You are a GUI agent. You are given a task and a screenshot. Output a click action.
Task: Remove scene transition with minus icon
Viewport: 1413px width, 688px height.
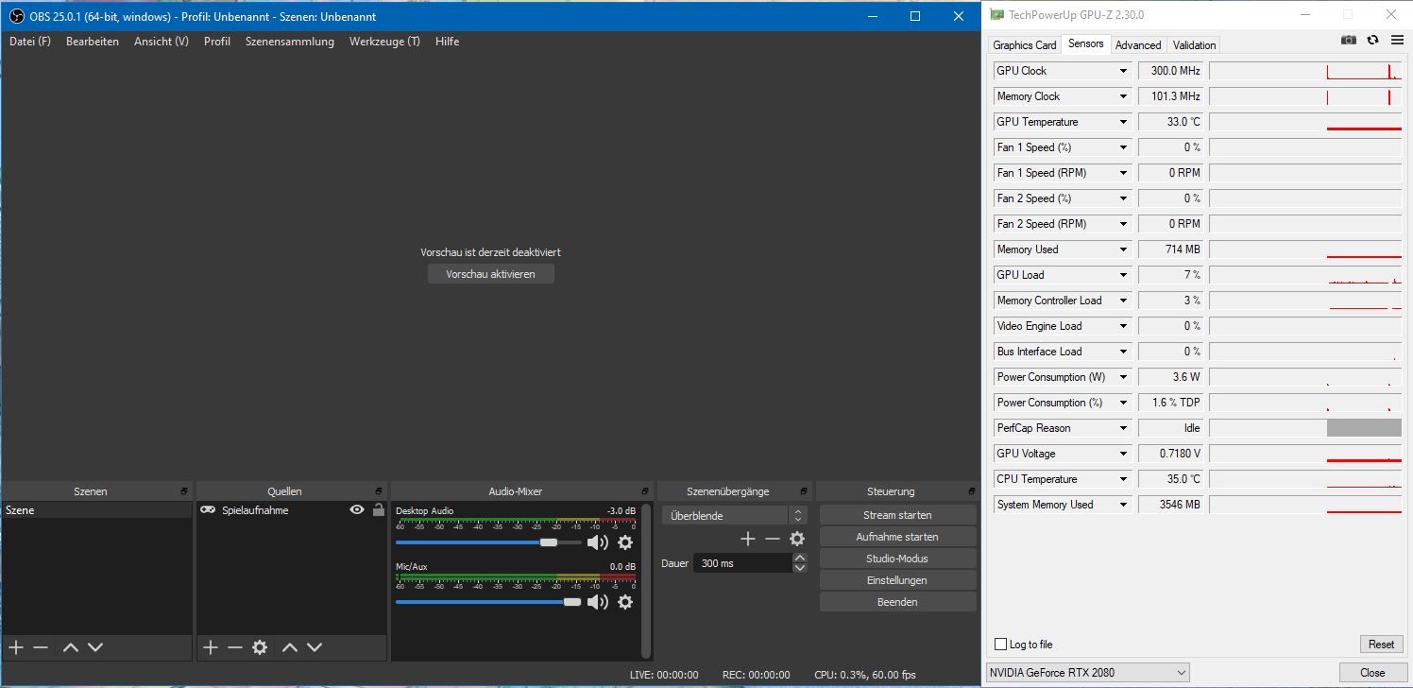click(x=773, y=539)
